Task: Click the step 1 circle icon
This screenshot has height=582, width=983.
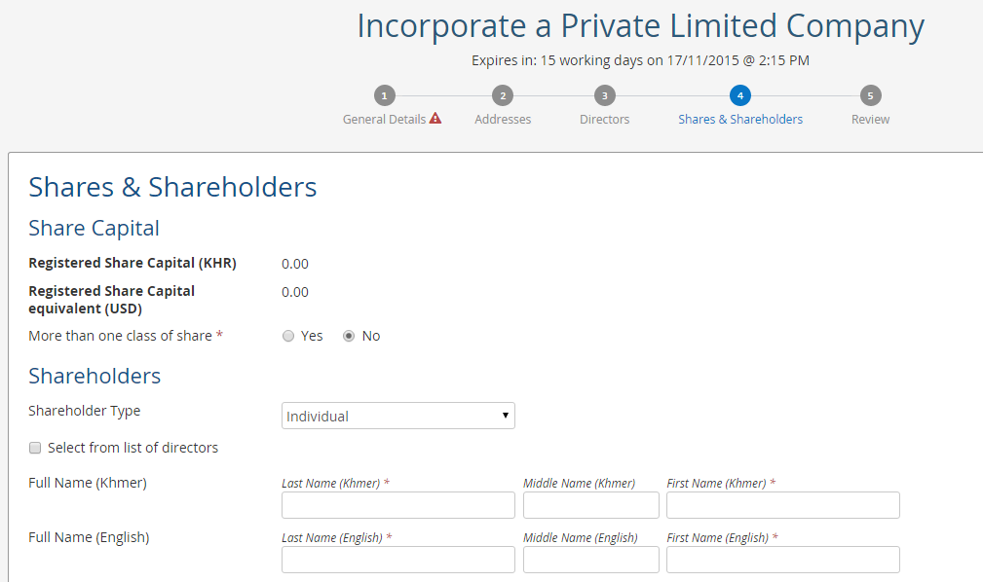Action: coord(384,95)
